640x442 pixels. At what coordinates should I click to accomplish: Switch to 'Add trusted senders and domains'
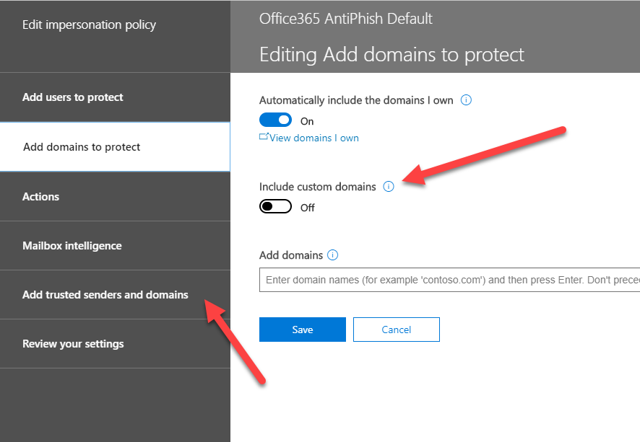tap(105, 295)
